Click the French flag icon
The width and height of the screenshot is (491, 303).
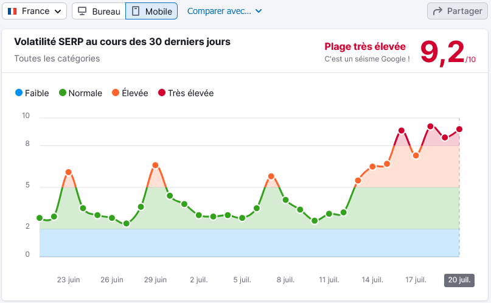[x=12, y=12]
